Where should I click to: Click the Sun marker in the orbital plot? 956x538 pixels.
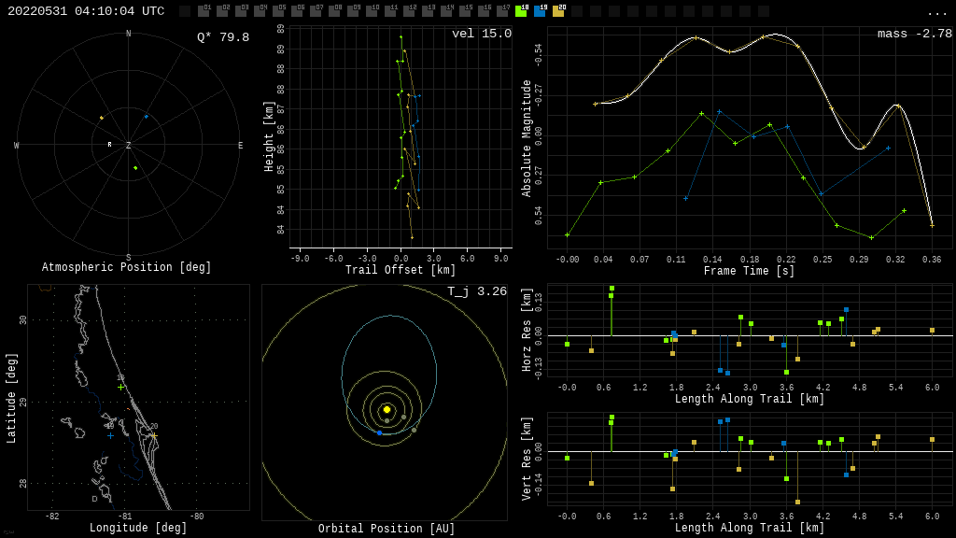coord(387,409)
